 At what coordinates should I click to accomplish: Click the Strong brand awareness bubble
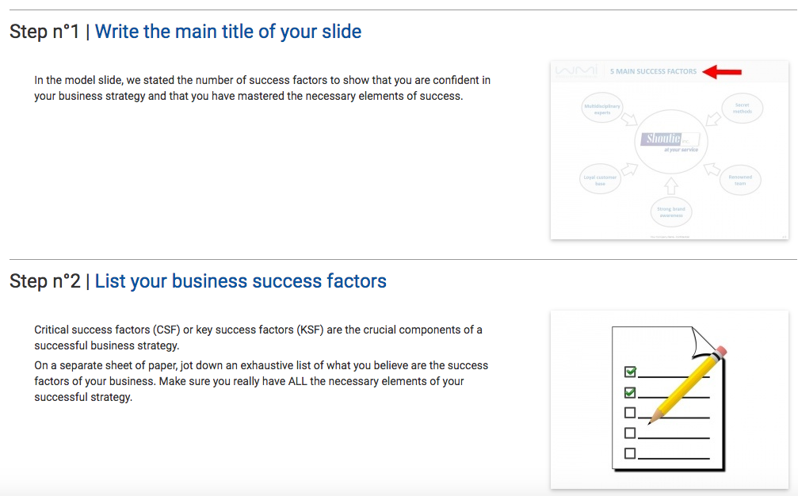pos(670,212)
